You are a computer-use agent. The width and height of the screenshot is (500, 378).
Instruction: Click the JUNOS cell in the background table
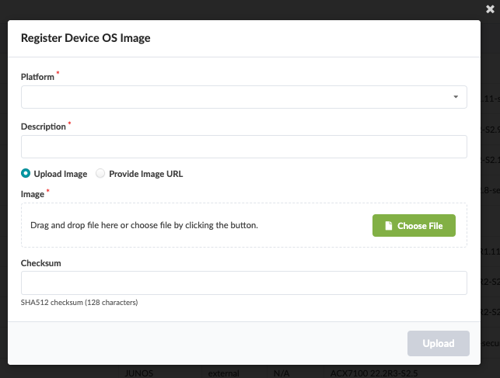point(140,373)
